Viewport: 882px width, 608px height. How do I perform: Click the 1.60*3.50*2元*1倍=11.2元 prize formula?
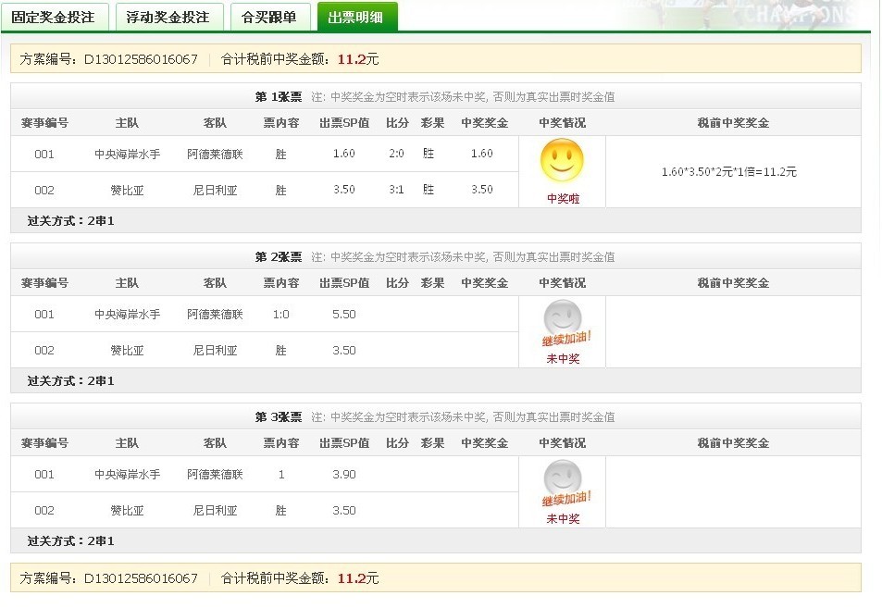(x=729, y=172)
